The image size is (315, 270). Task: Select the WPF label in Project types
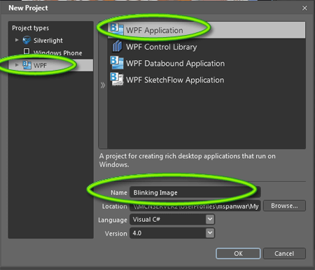(x=40, y=66)
